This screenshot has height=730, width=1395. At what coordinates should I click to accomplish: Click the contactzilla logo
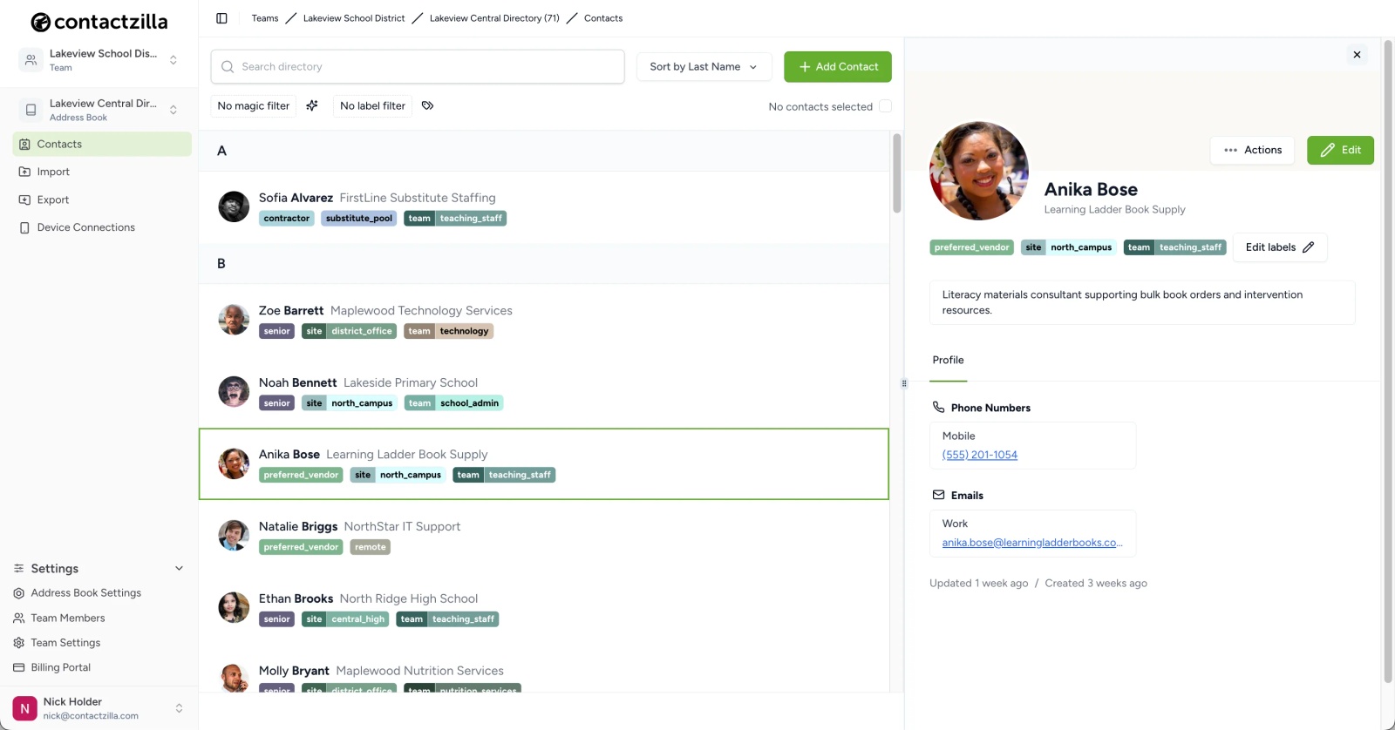click(99, 22)
